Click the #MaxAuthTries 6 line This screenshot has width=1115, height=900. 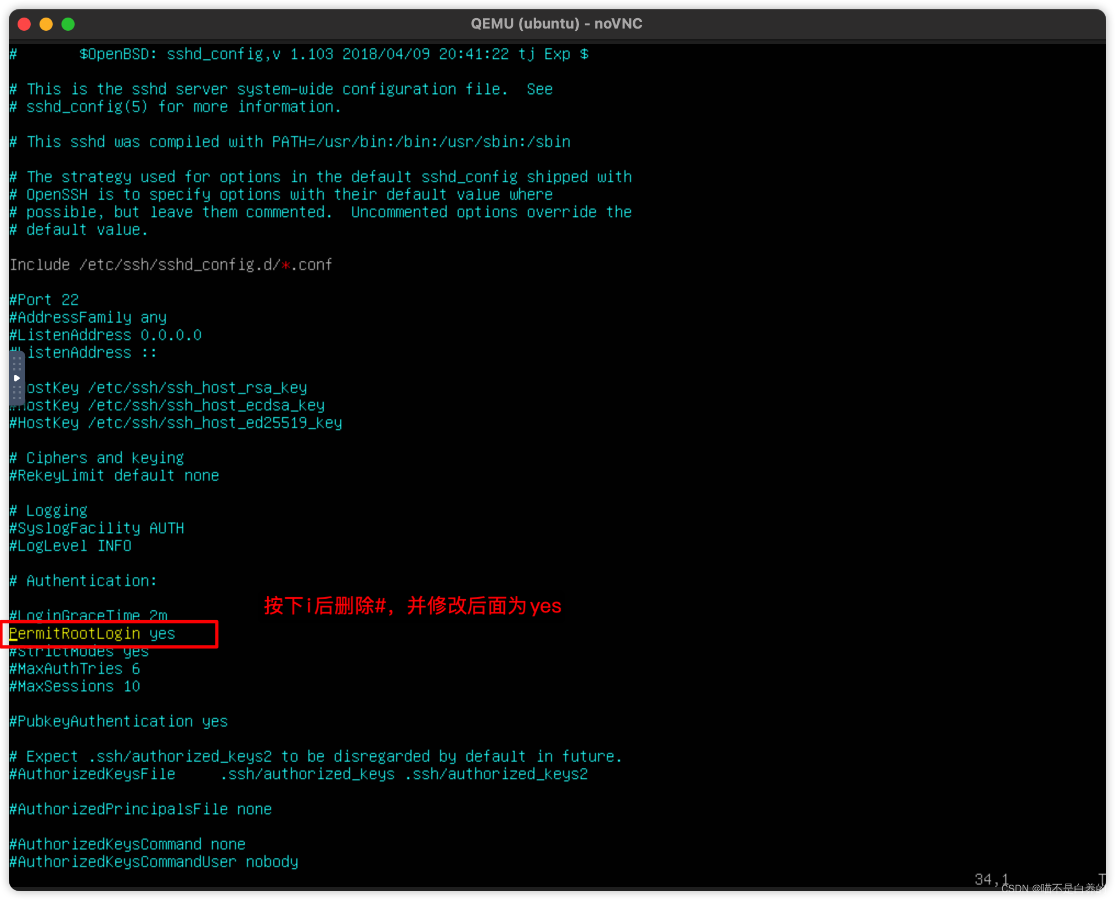click(x=75, y=669)
